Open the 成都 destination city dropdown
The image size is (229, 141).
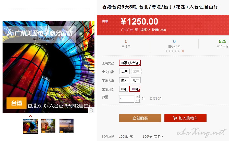click(x=145, y=30)
